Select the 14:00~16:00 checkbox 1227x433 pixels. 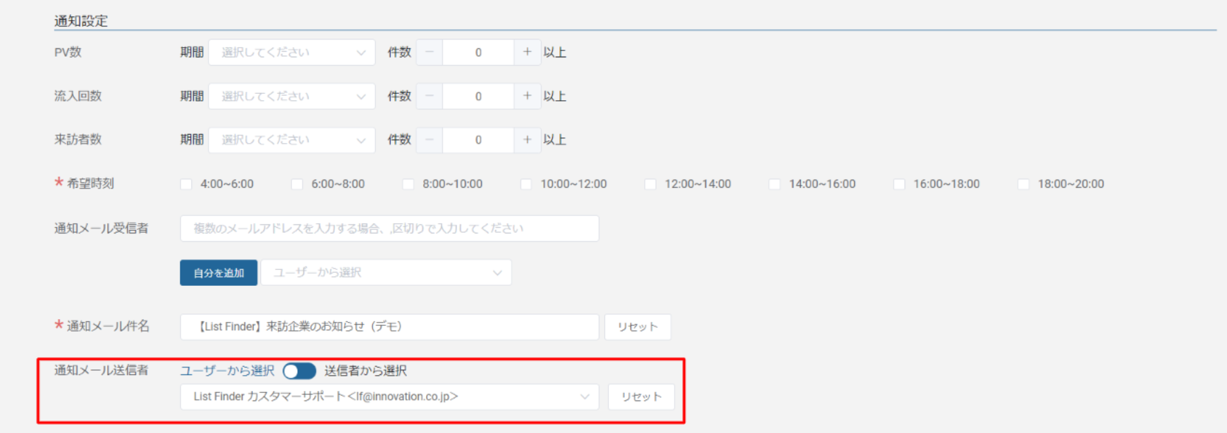pyautogui.click(x=775, y=184)
